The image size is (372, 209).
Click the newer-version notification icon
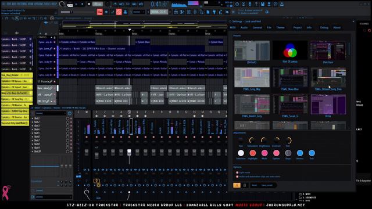267,12
